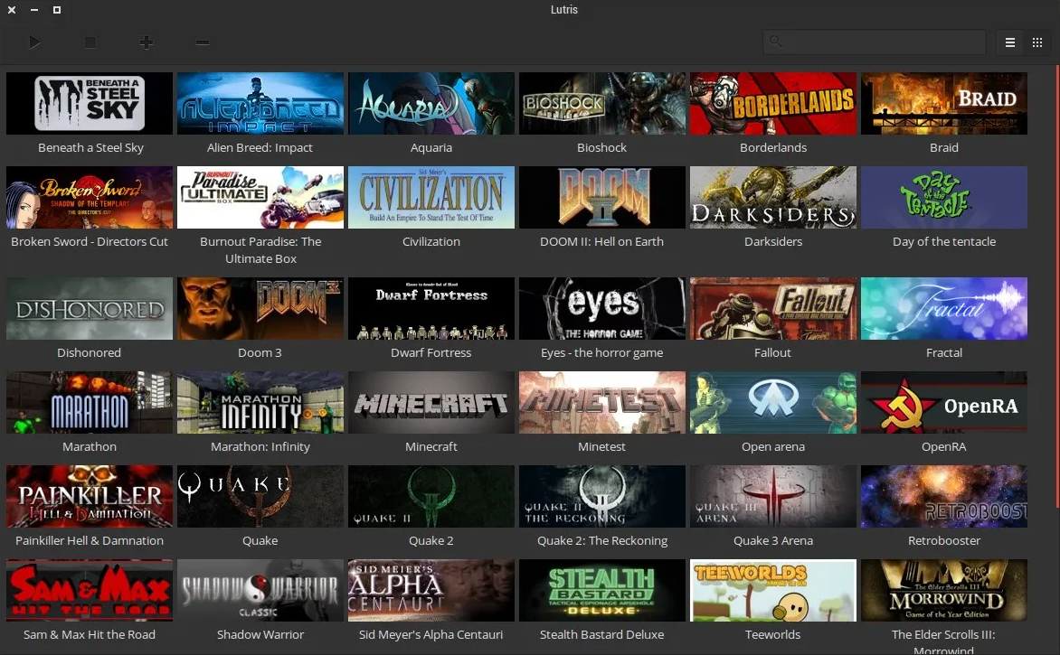The width and height of the screenshot is (1060, 655).
Task: Click the 'Quake 2: The Reckoning' label
Action: [602, 540]
